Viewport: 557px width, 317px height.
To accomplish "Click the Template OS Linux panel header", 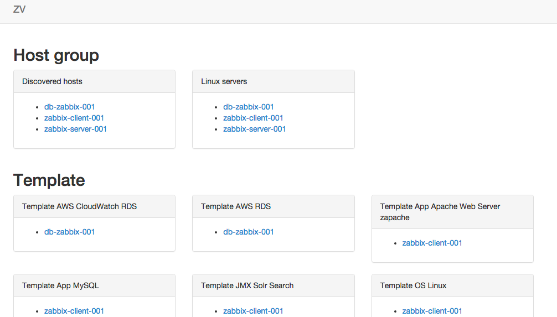I will click(x=452, y=286).
